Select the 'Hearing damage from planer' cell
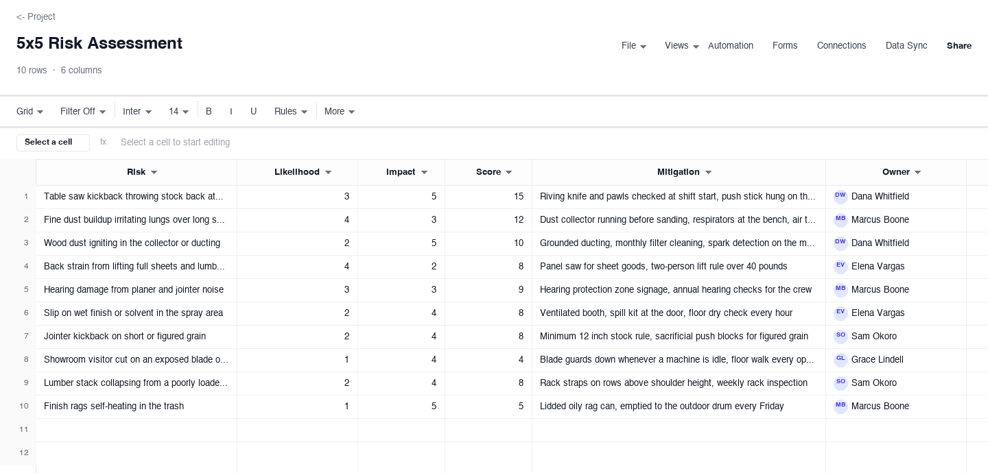 [137, 290]
